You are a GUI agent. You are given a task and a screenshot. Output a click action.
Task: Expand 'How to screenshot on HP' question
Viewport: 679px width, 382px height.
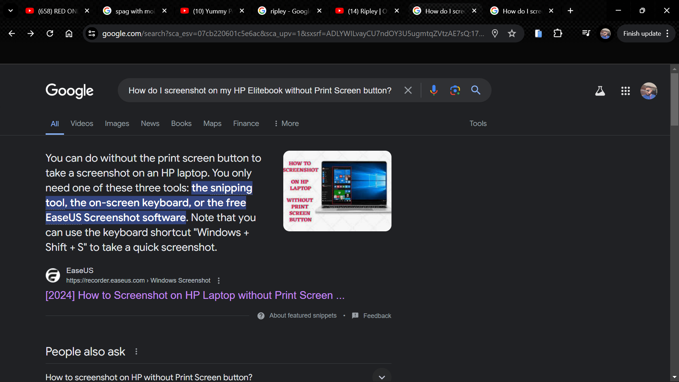point(382,377)
